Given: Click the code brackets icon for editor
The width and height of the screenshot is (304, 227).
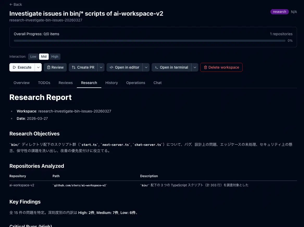Looking at the screenshot, I should coord(111,67).
